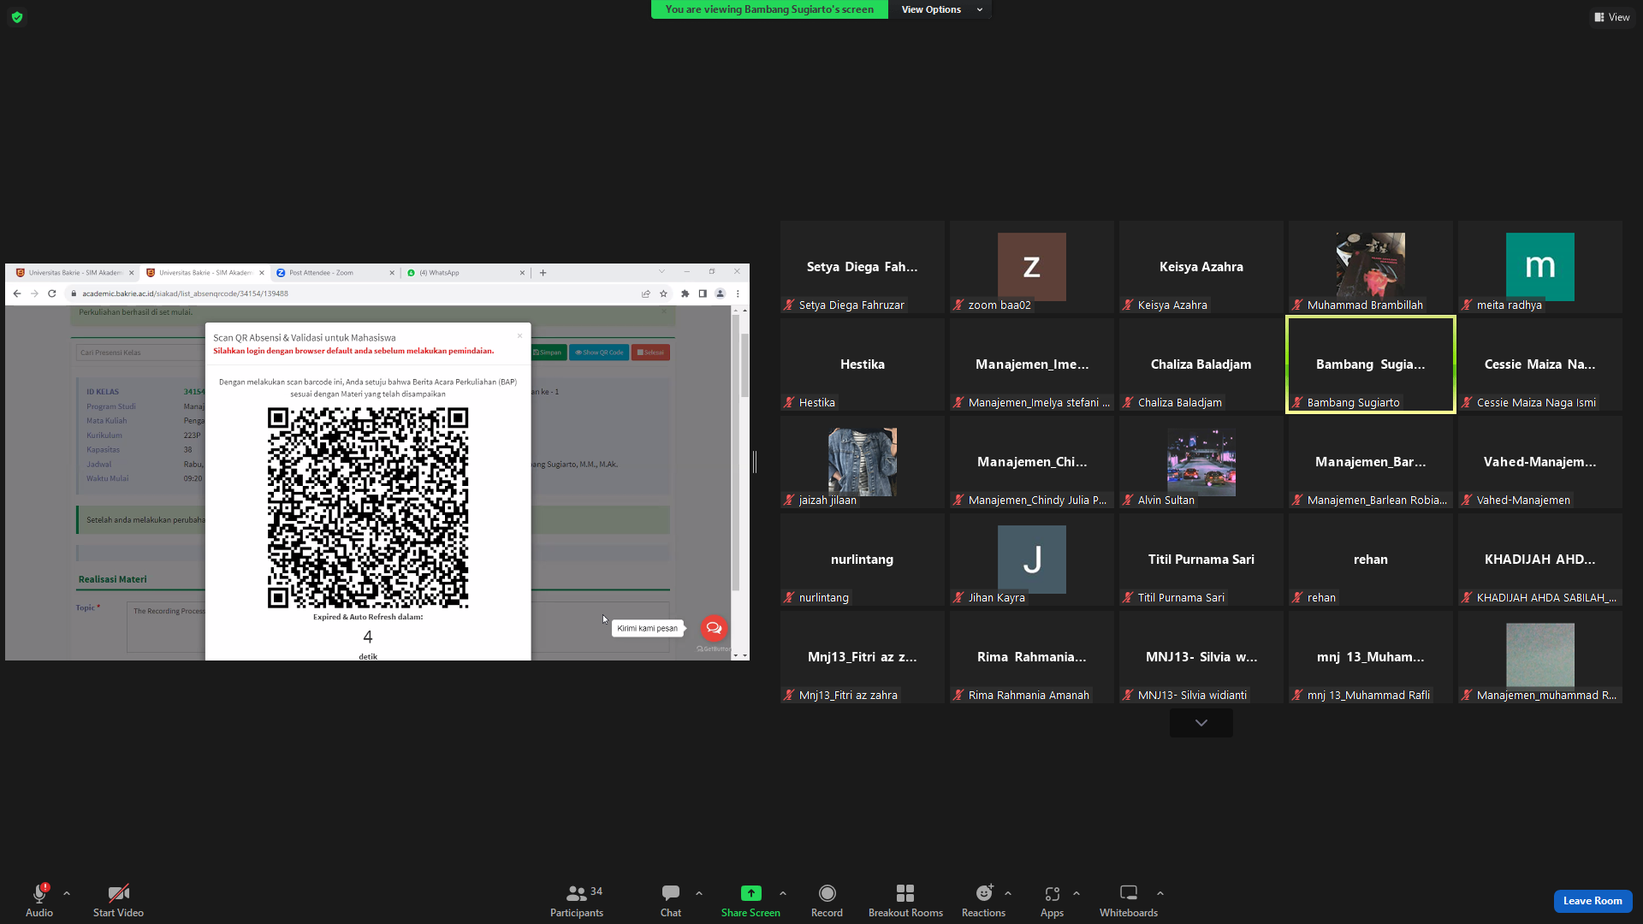Select Alvin Sultan's participant tile

click(1201, 462)
